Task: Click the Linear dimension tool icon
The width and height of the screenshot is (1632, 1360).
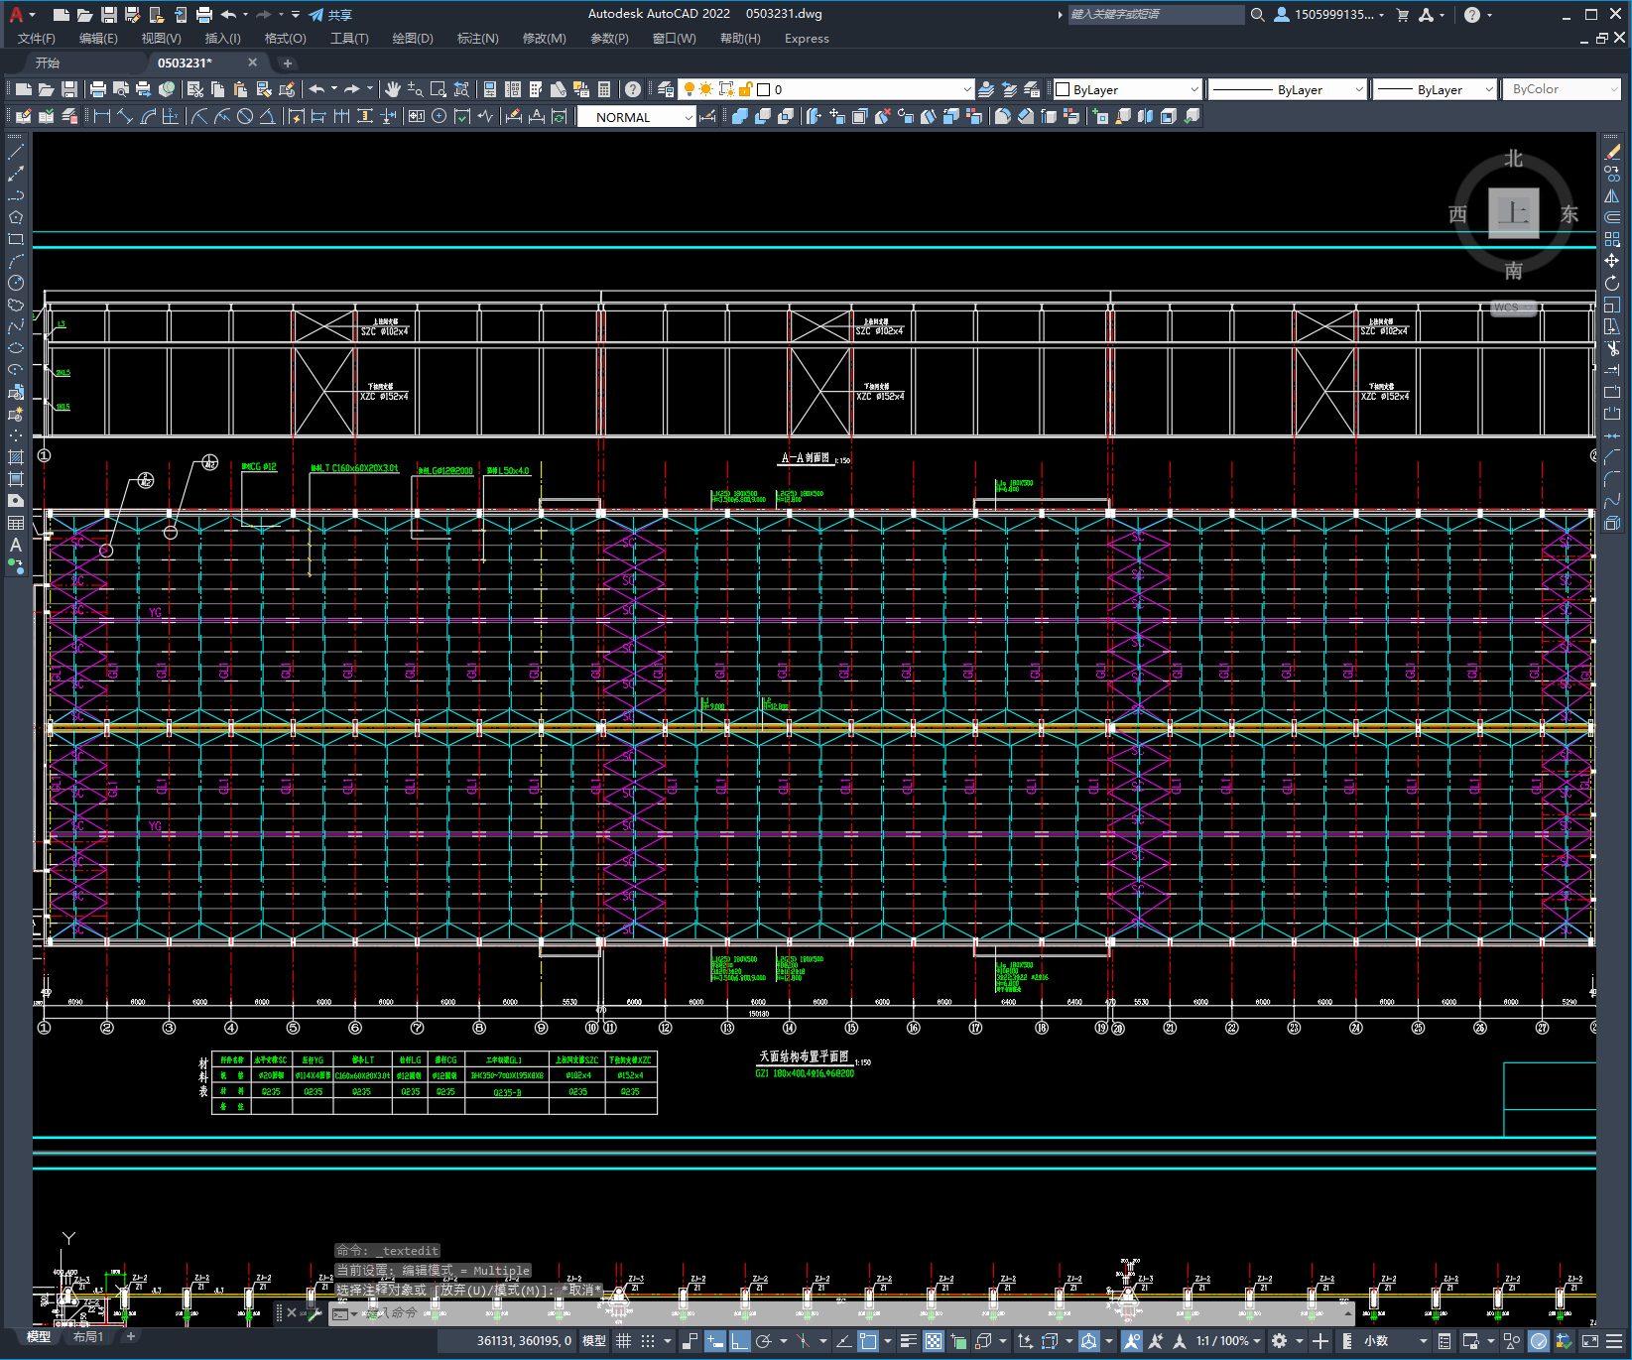Action: [101, 116]
